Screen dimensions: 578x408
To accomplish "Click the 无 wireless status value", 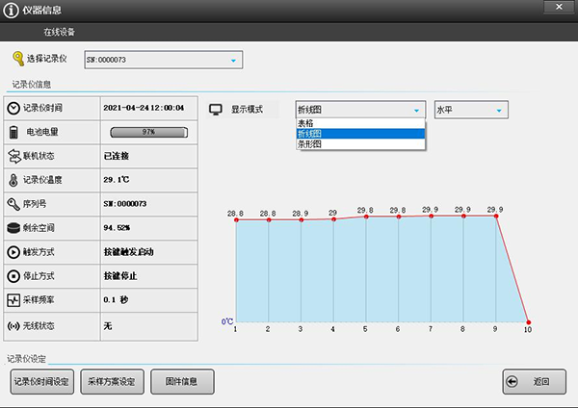I will pyautogui.click(x=108, y=326).
